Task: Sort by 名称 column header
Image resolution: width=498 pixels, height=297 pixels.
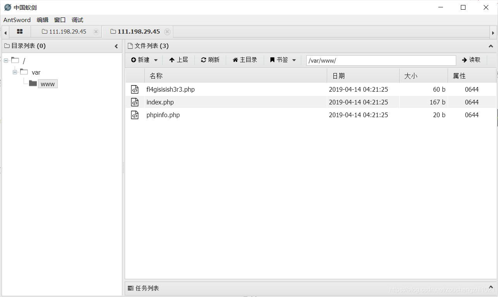Action: [236, 76]
